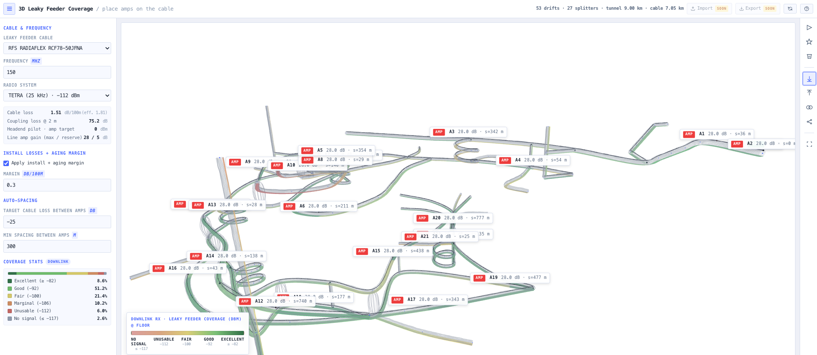Click the Frequency MHz input field
The height and width of the screenshot is (355, 817).
pos(57,72)
